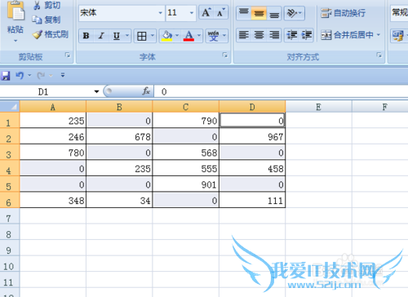Select cell containing 458
The image size is (408, 297).
click(x=252, y=168)
